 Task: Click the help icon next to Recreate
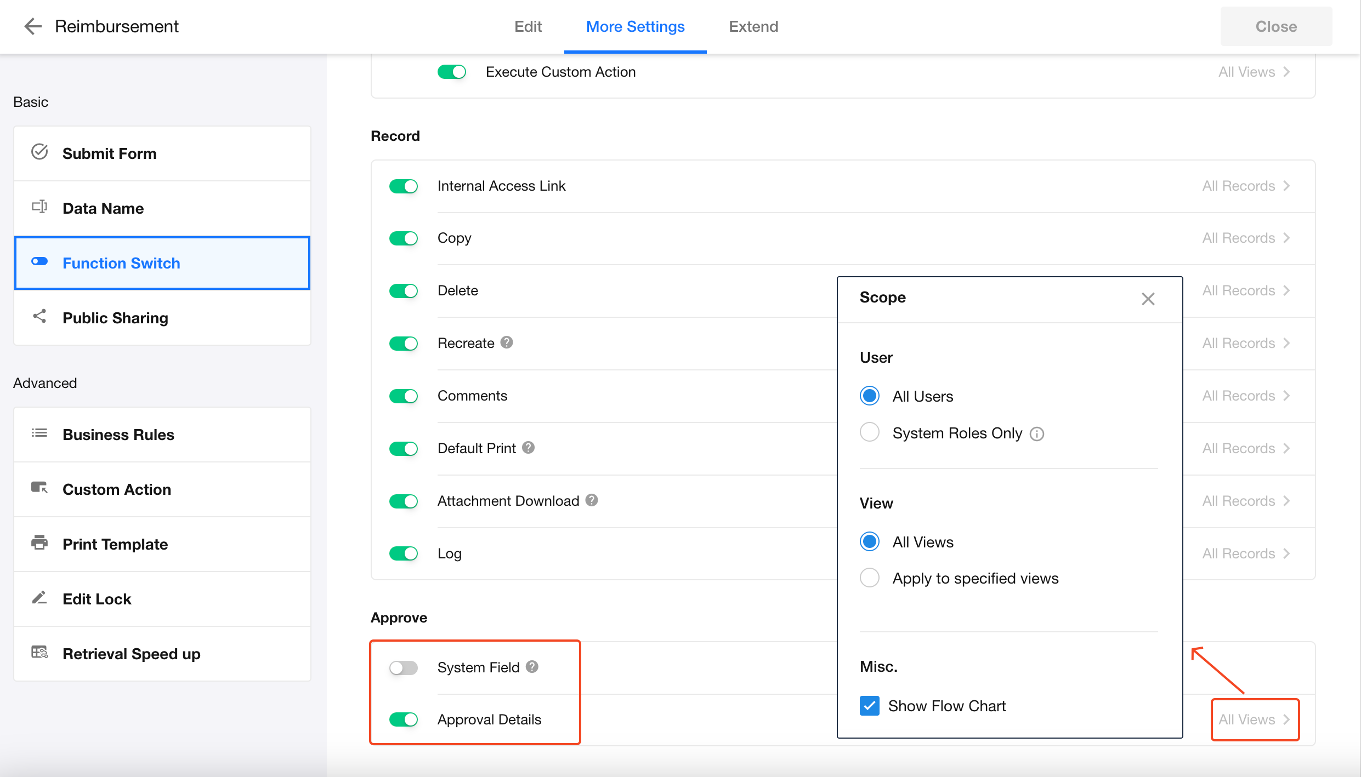click(507, 342)
